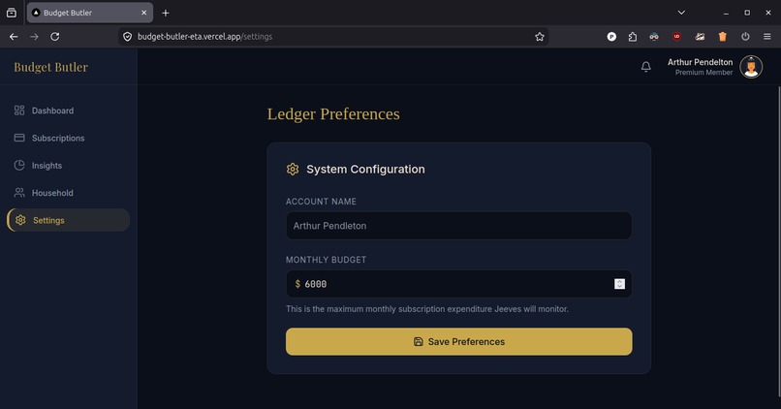Click the Arthur Pendelton name in the header

pos(700,62)
